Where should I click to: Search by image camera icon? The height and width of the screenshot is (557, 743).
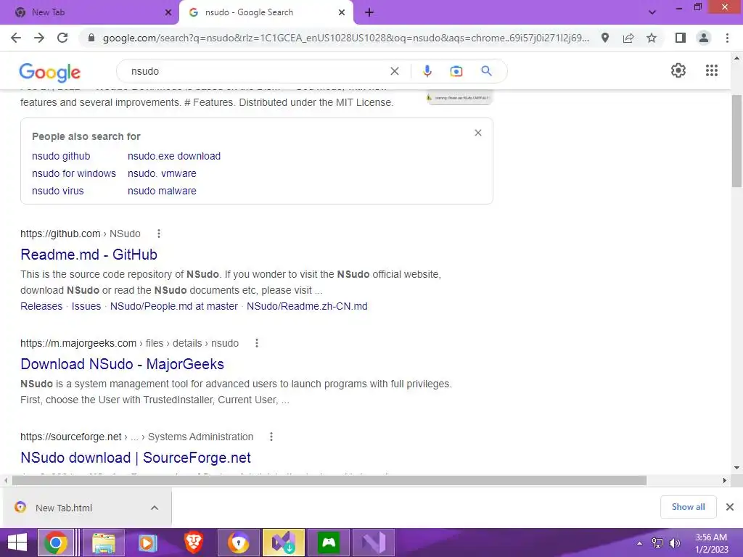456,71
